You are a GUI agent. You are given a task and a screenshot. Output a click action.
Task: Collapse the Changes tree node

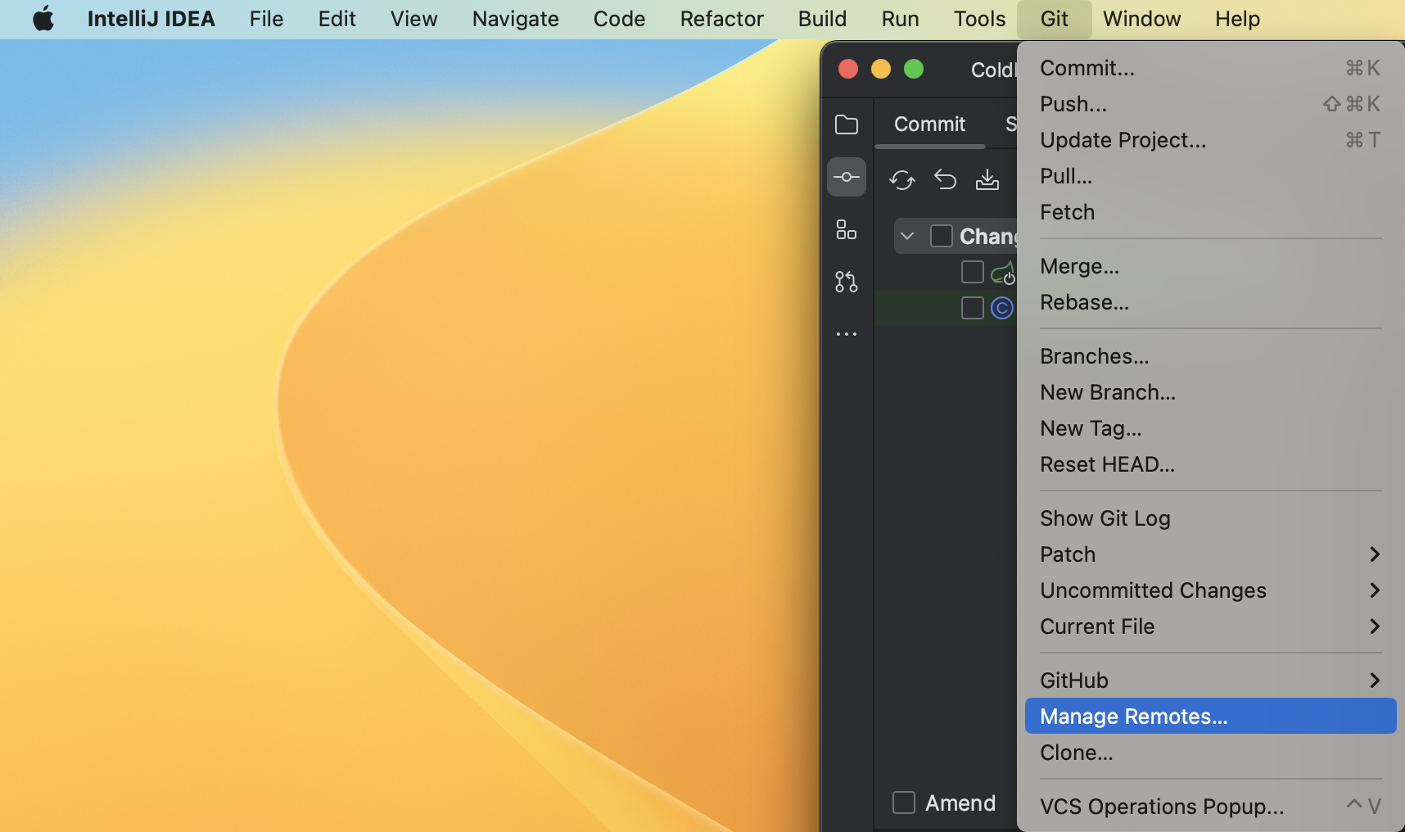click(907, 236)
